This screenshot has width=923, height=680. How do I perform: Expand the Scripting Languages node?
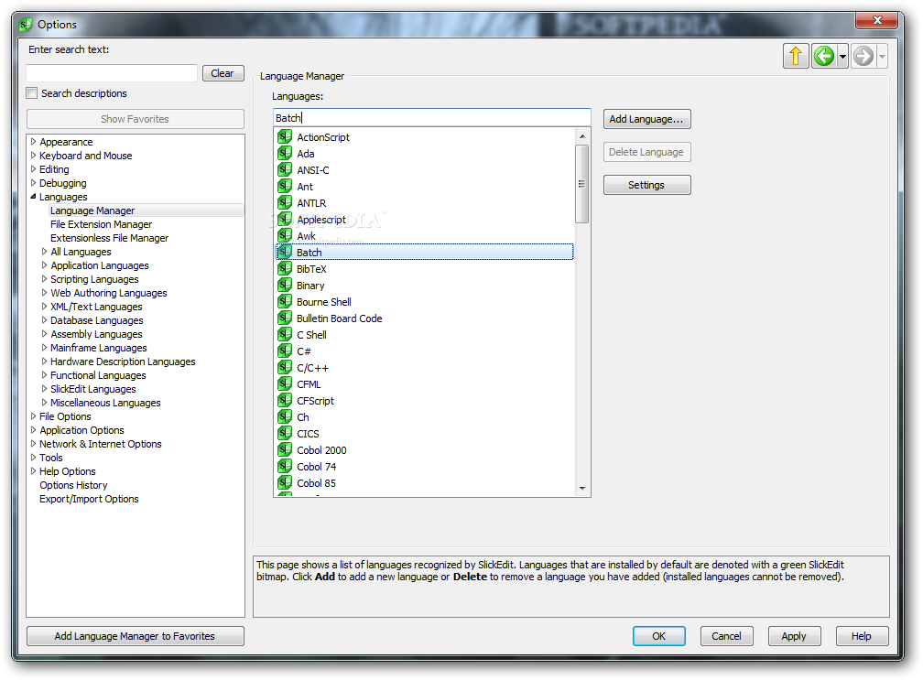click(x=44, y=279)
